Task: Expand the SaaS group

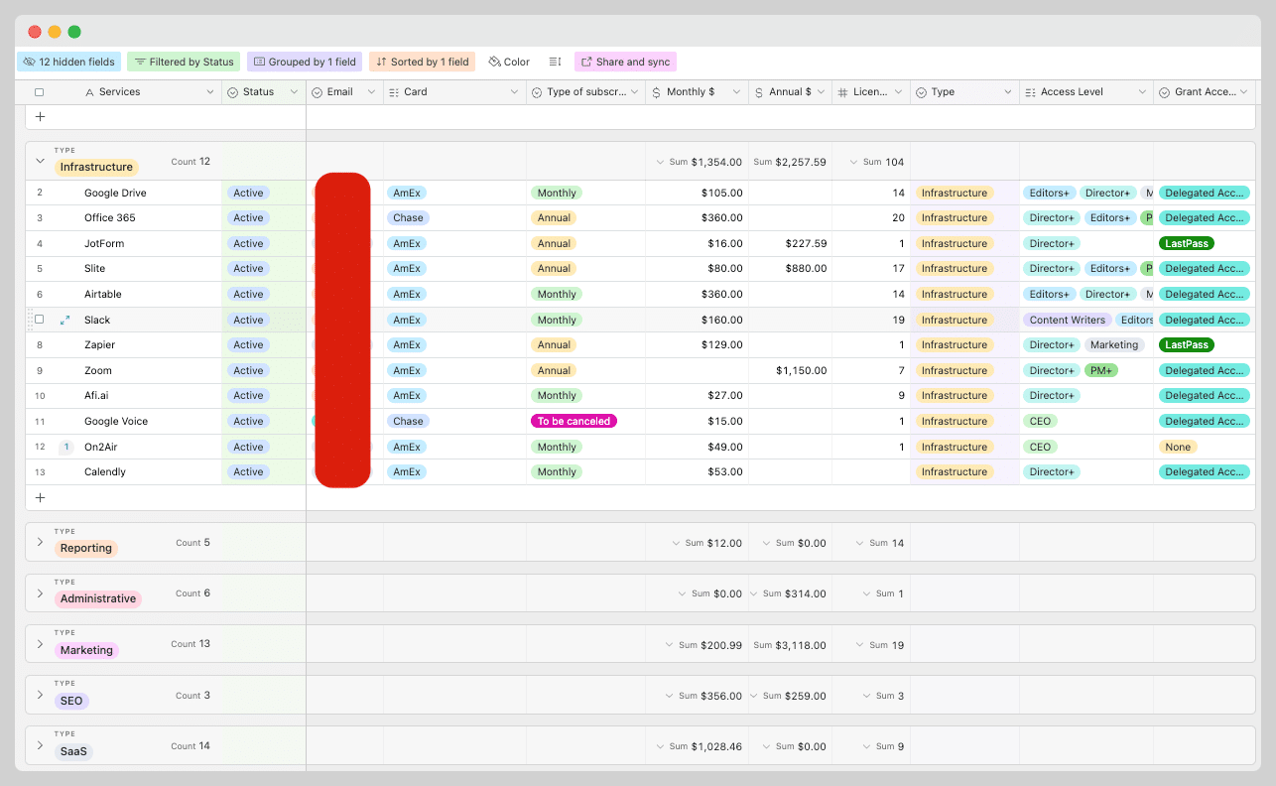Action: (41, 745)
